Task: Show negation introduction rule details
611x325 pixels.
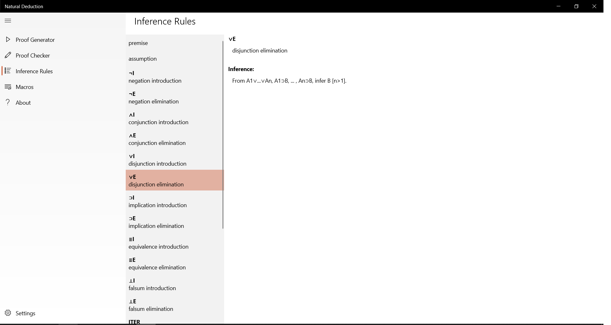Action: (x=174, y=77)
